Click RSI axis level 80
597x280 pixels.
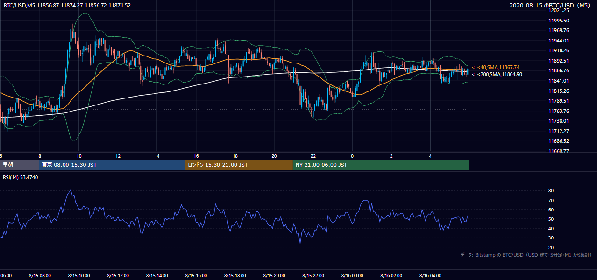[x=551, y=191]
